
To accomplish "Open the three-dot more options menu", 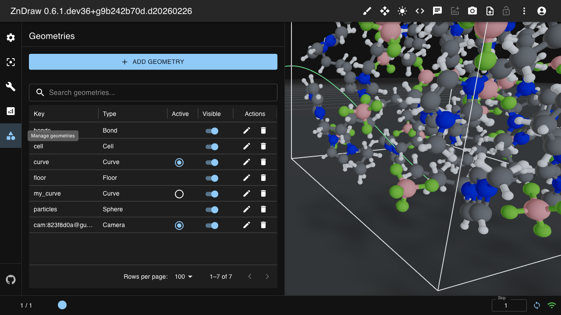I will (x=524, y=11).
